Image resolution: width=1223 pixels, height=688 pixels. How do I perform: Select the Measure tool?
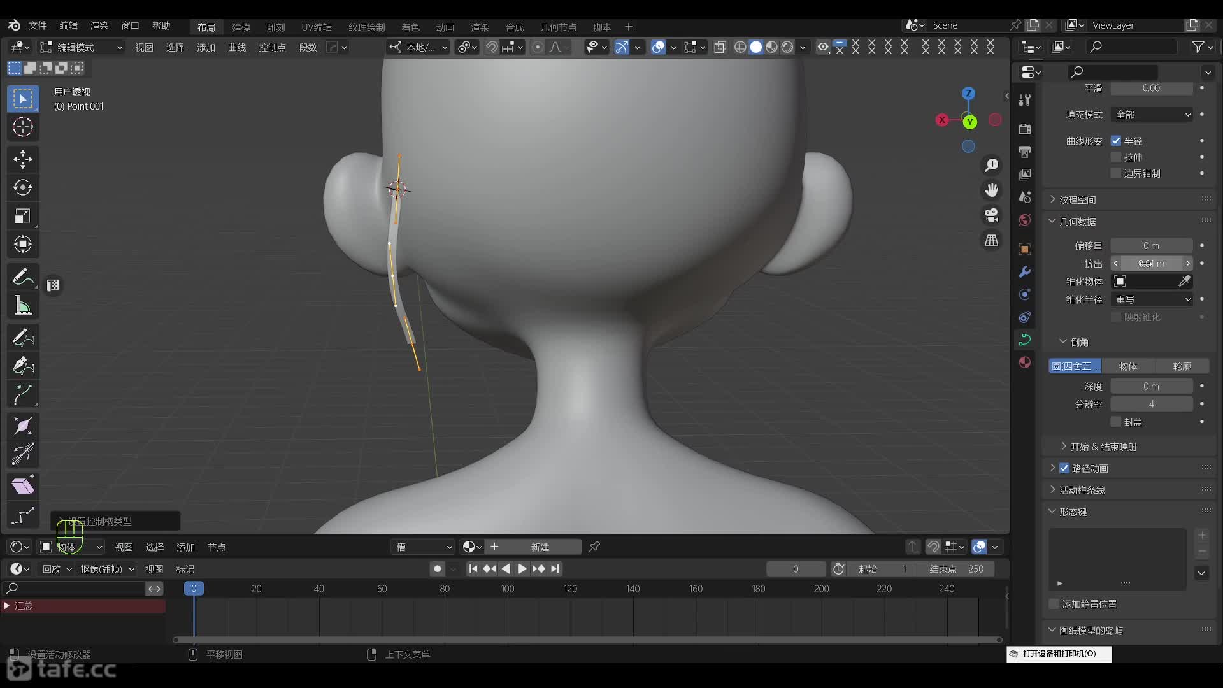tap(23, 306)
